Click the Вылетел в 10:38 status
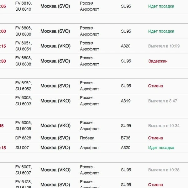Viewport: 188px width, 188px height. coord(164,170)
